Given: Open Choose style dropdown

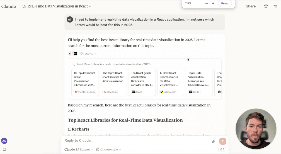Looking at the screenshot, I should [x=109, y=149].
